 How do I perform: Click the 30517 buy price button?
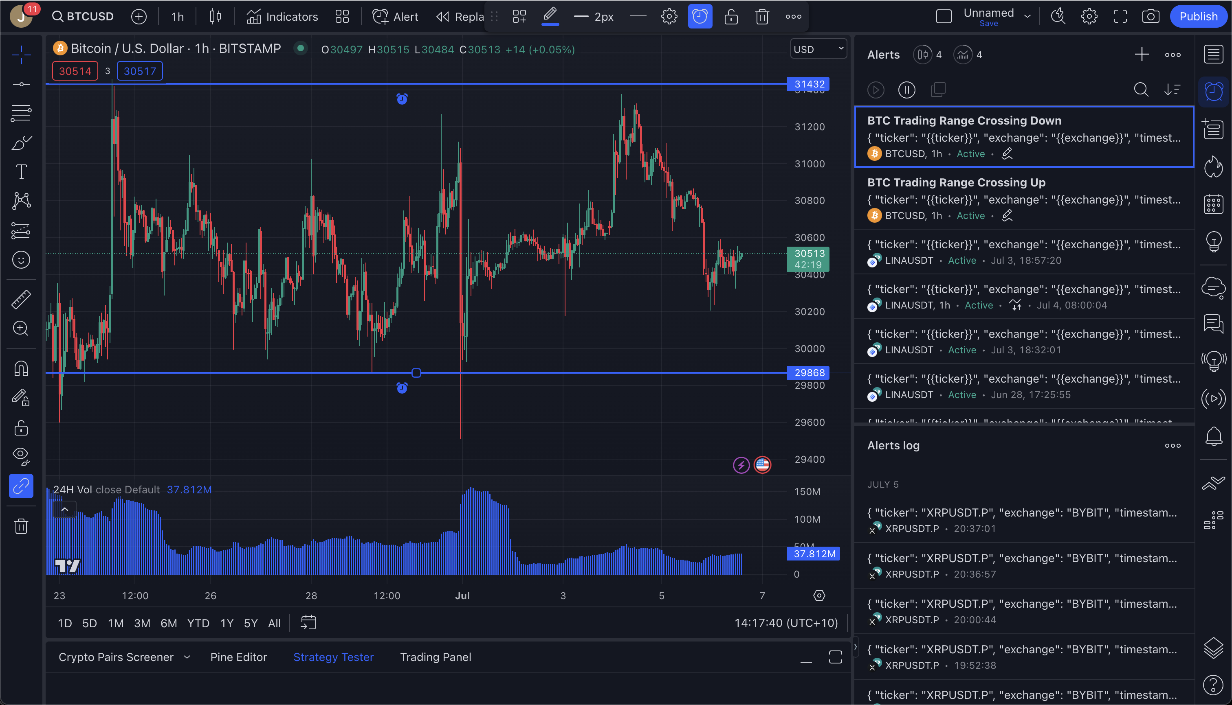coord(140,71)
